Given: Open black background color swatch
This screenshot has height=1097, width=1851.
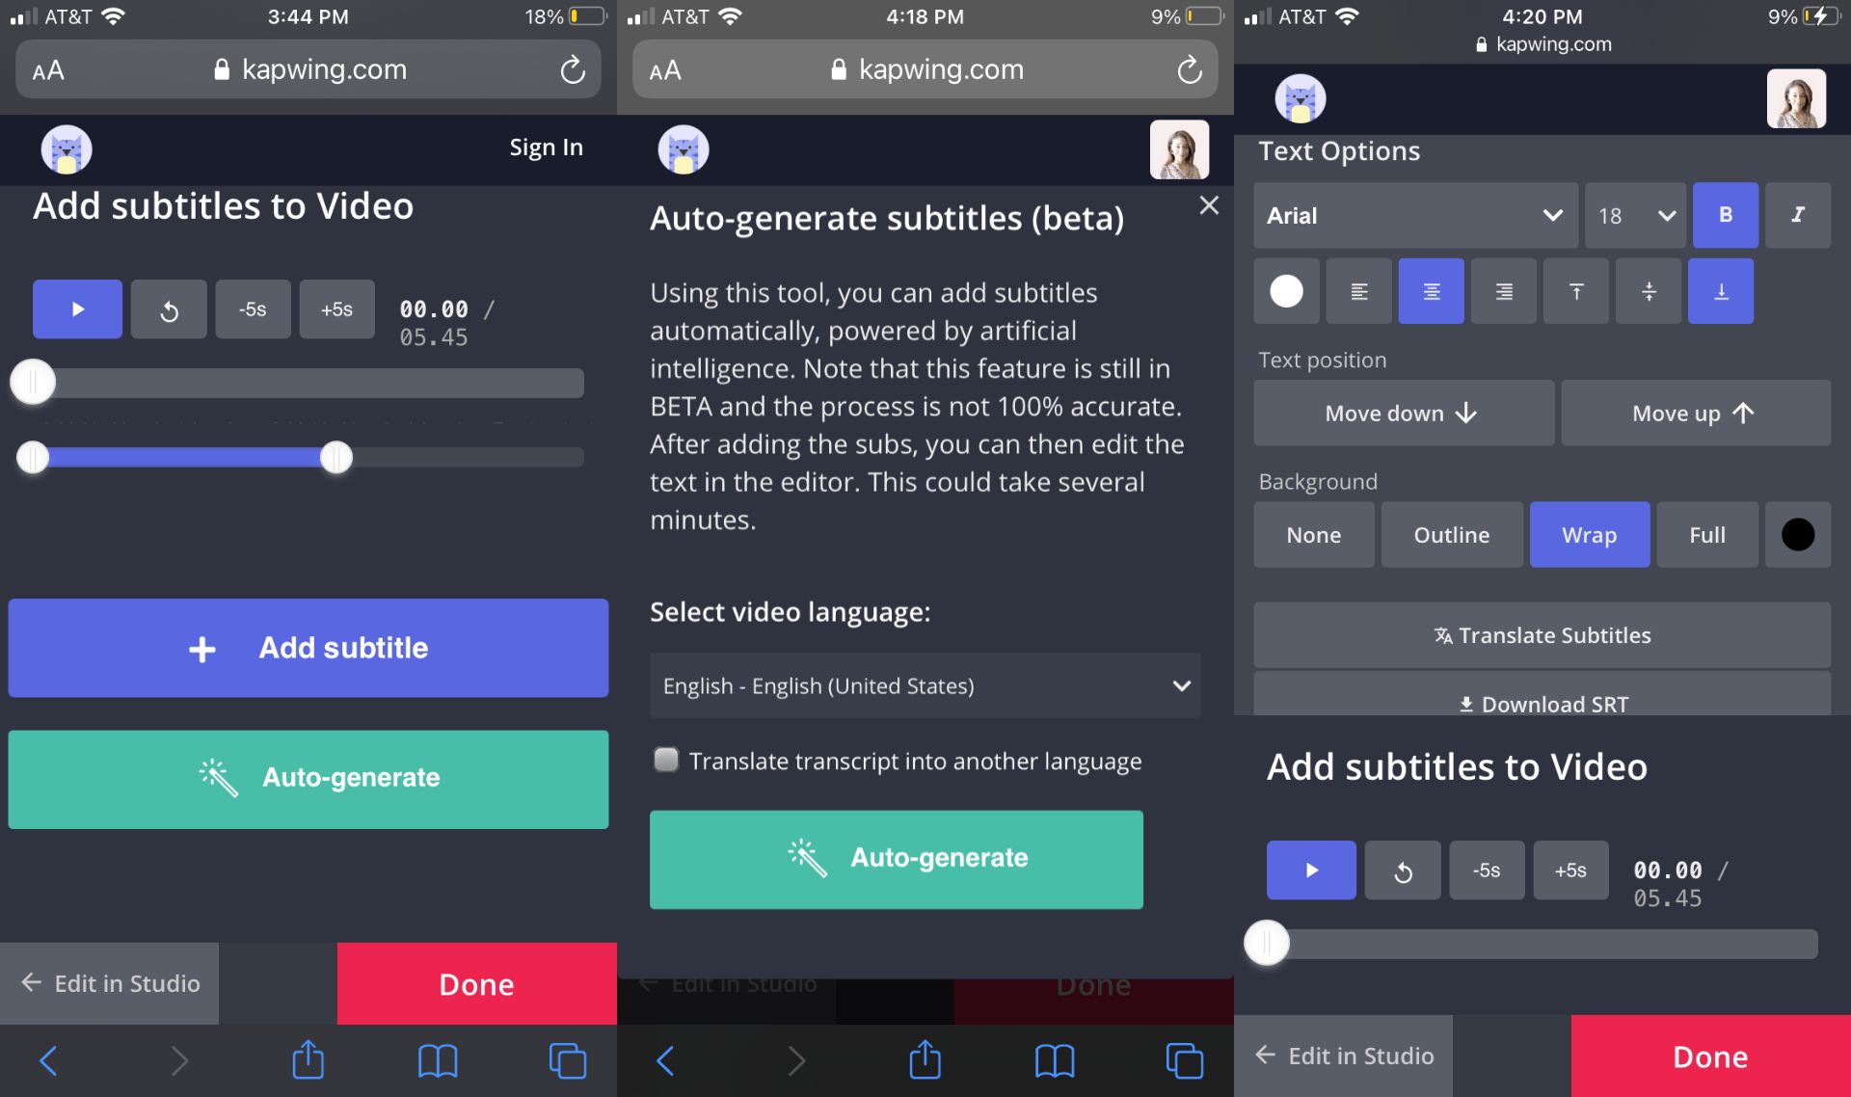Looking at the screenshot, I should coord(1797,535).
